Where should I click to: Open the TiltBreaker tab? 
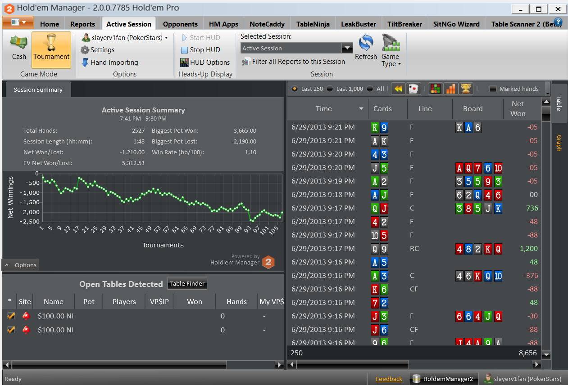click(404, 24)
